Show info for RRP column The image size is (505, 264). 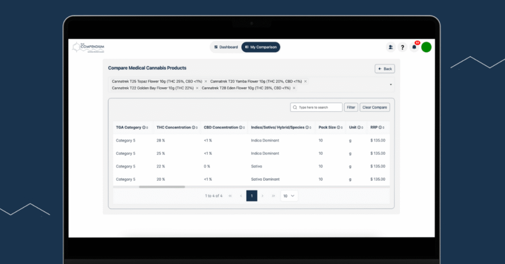point(380,128)
